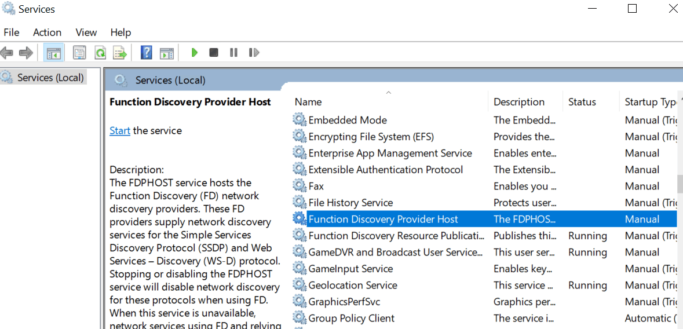683x329 pixels.
Task: Open the Help toolbar icon
Action: click(147, 53)
